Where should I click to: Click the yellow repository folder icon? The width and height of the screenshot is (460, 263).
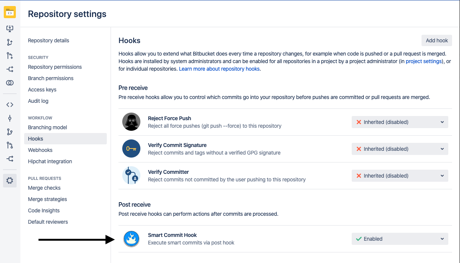[x=10, y=12]
